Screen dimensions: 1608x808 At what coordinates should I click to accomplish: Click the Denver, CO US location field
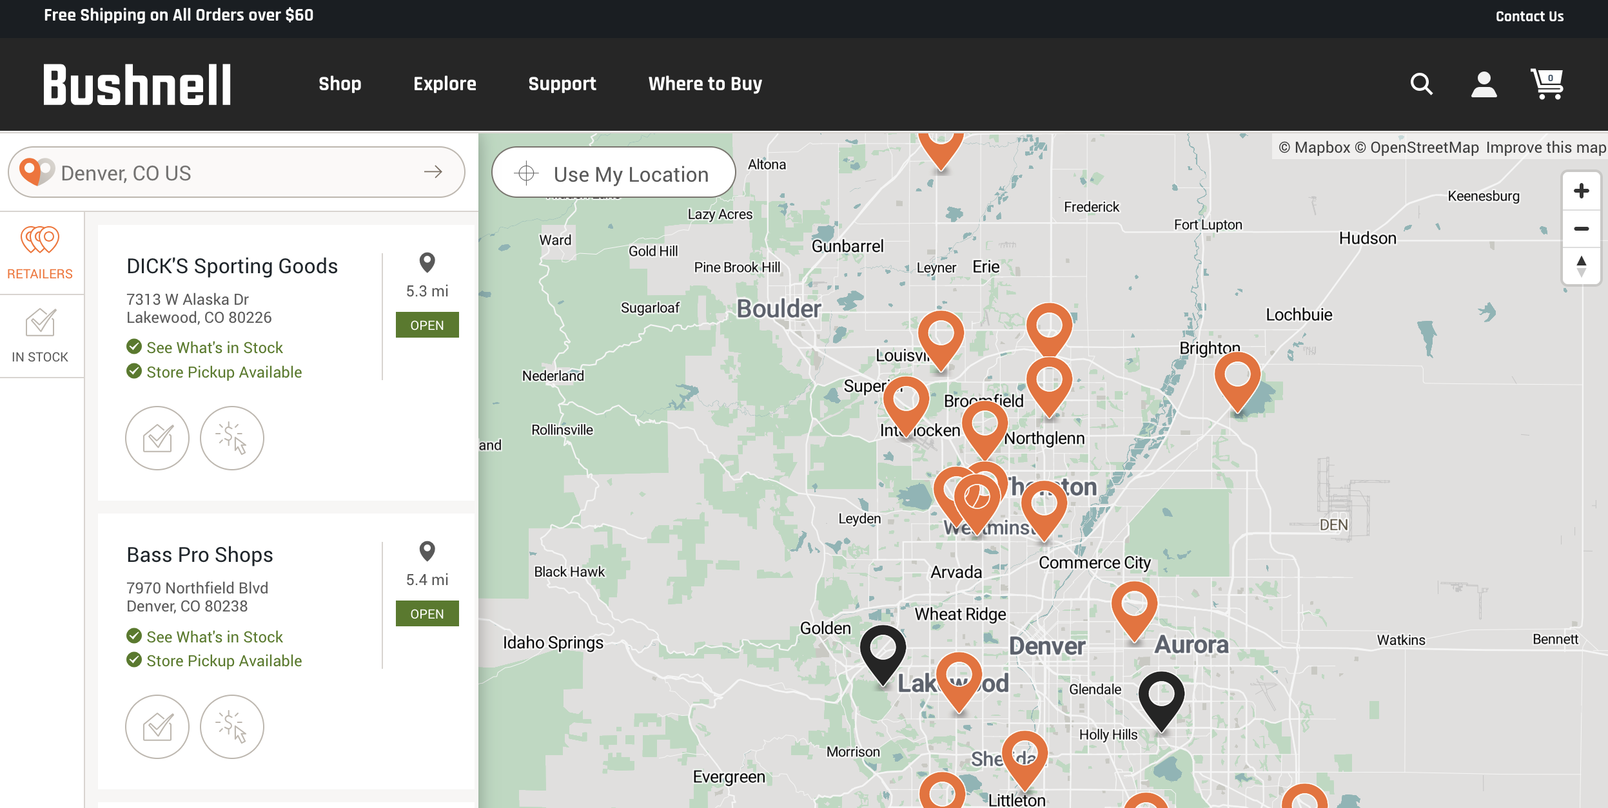236,173
